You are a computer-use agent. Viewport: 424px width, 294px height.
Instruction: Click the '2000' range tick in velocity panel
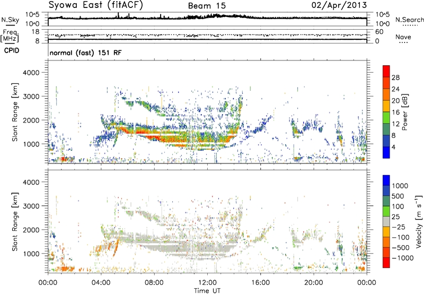[x=31, y=230]
